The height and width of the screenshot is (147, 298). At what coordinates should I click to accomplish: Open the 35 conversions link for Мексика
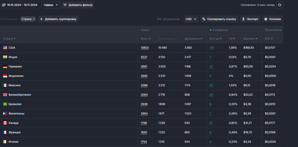[x=211, y=86]
